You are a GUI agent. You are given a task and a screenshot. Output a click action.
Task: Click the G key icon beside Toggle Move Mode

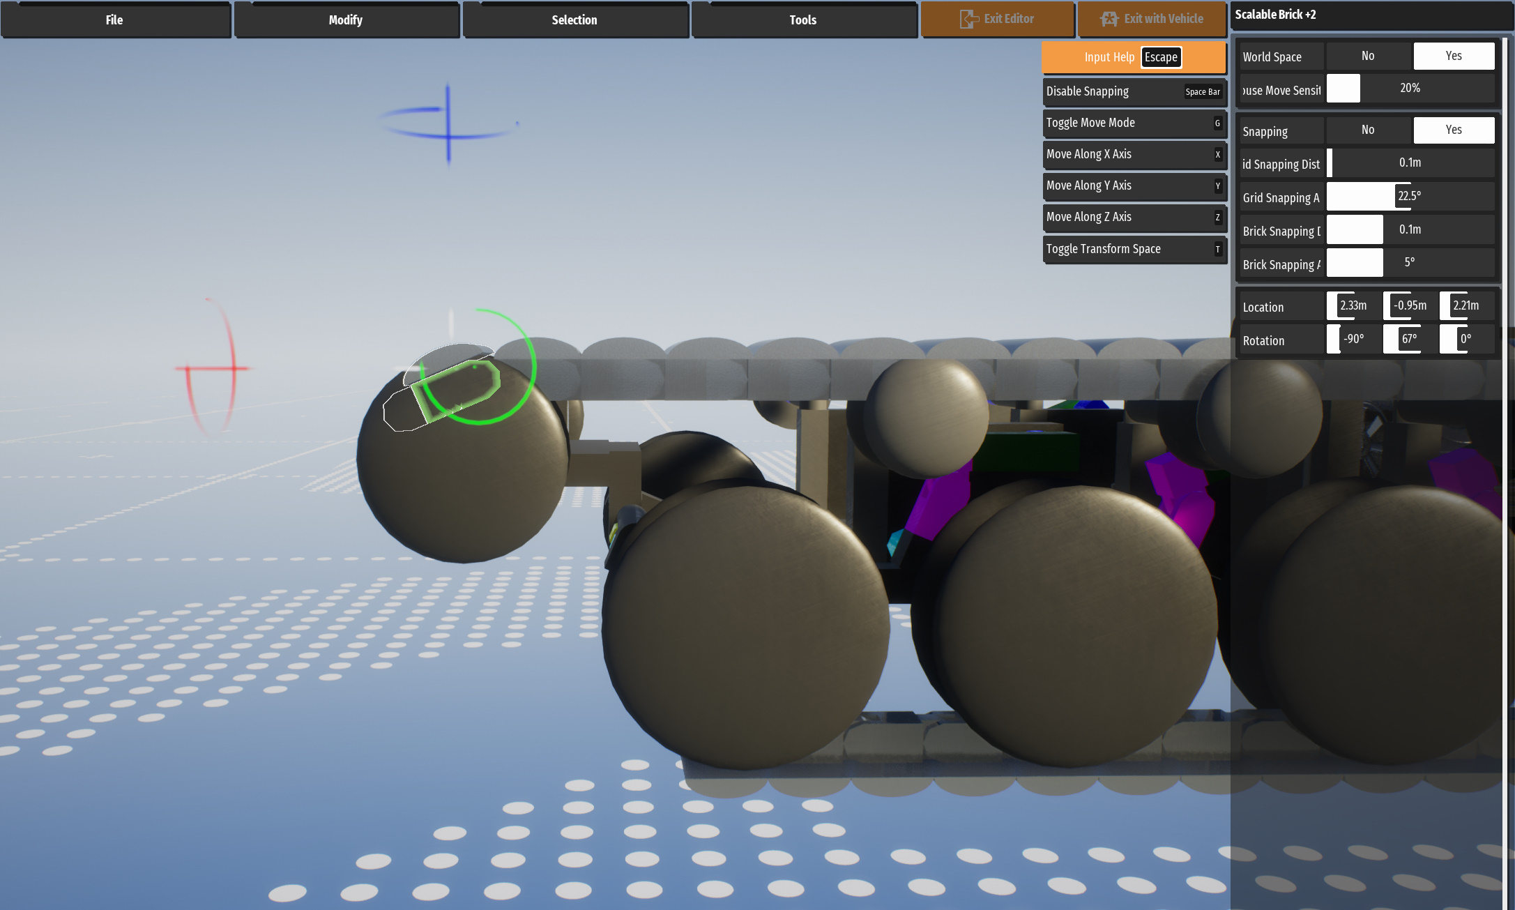[x=1217, y=123]
